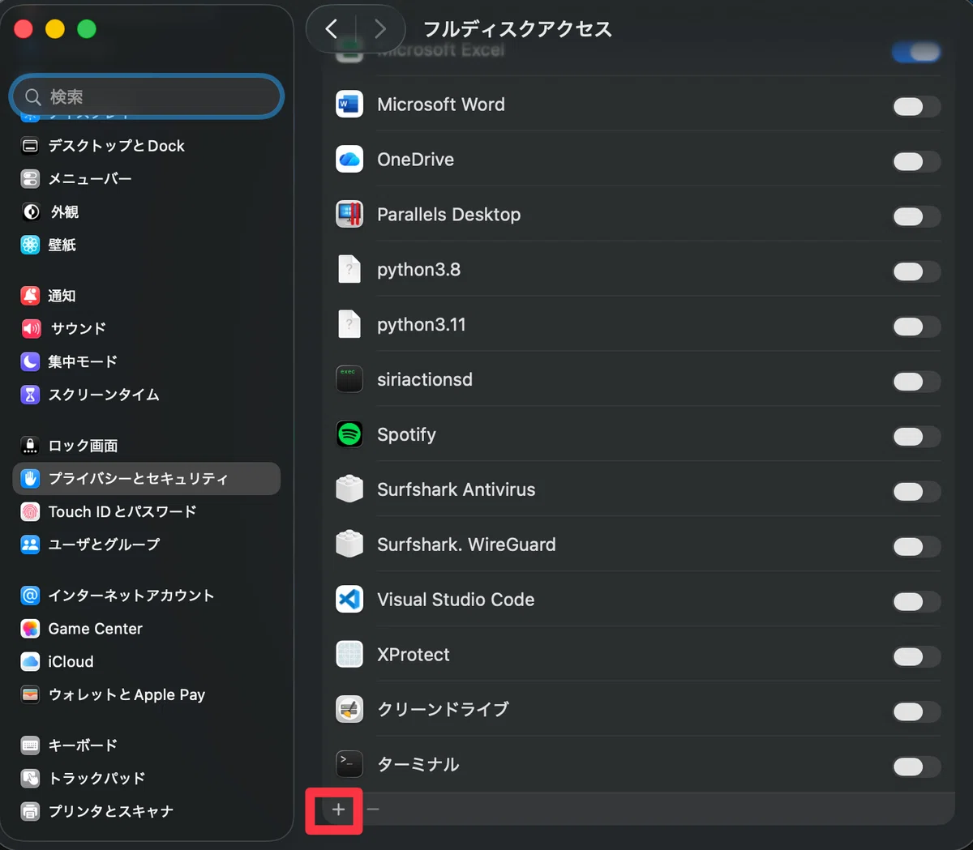Click the OneDrive cloud icon
The width and height of the screenshot is (973, 850).
point(349,160)
